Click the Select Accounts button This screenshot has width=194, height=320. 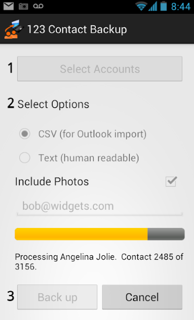(x=100, y=69)
